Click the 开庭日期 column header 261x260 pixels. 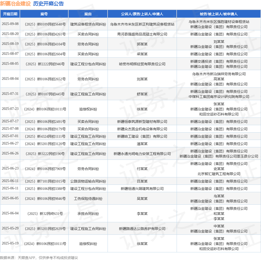(x=10, y=14)
